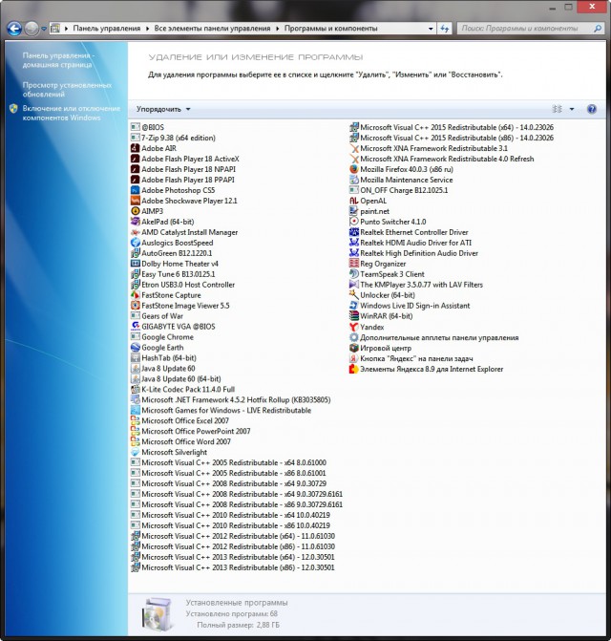Click the Adobe Photoshop CS5 icon
611x641 pixels.
(x=136, y=190)
